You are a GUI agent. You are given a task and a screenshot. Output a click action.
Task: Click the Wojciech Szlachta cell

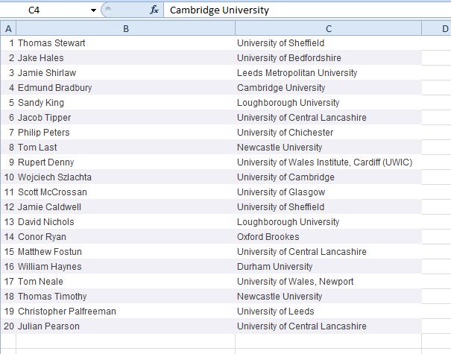(x=126, y=177)
